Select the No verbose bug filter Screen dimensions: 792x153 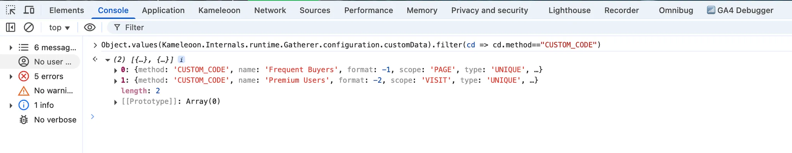pyautogui.click(x=41, y=120)
